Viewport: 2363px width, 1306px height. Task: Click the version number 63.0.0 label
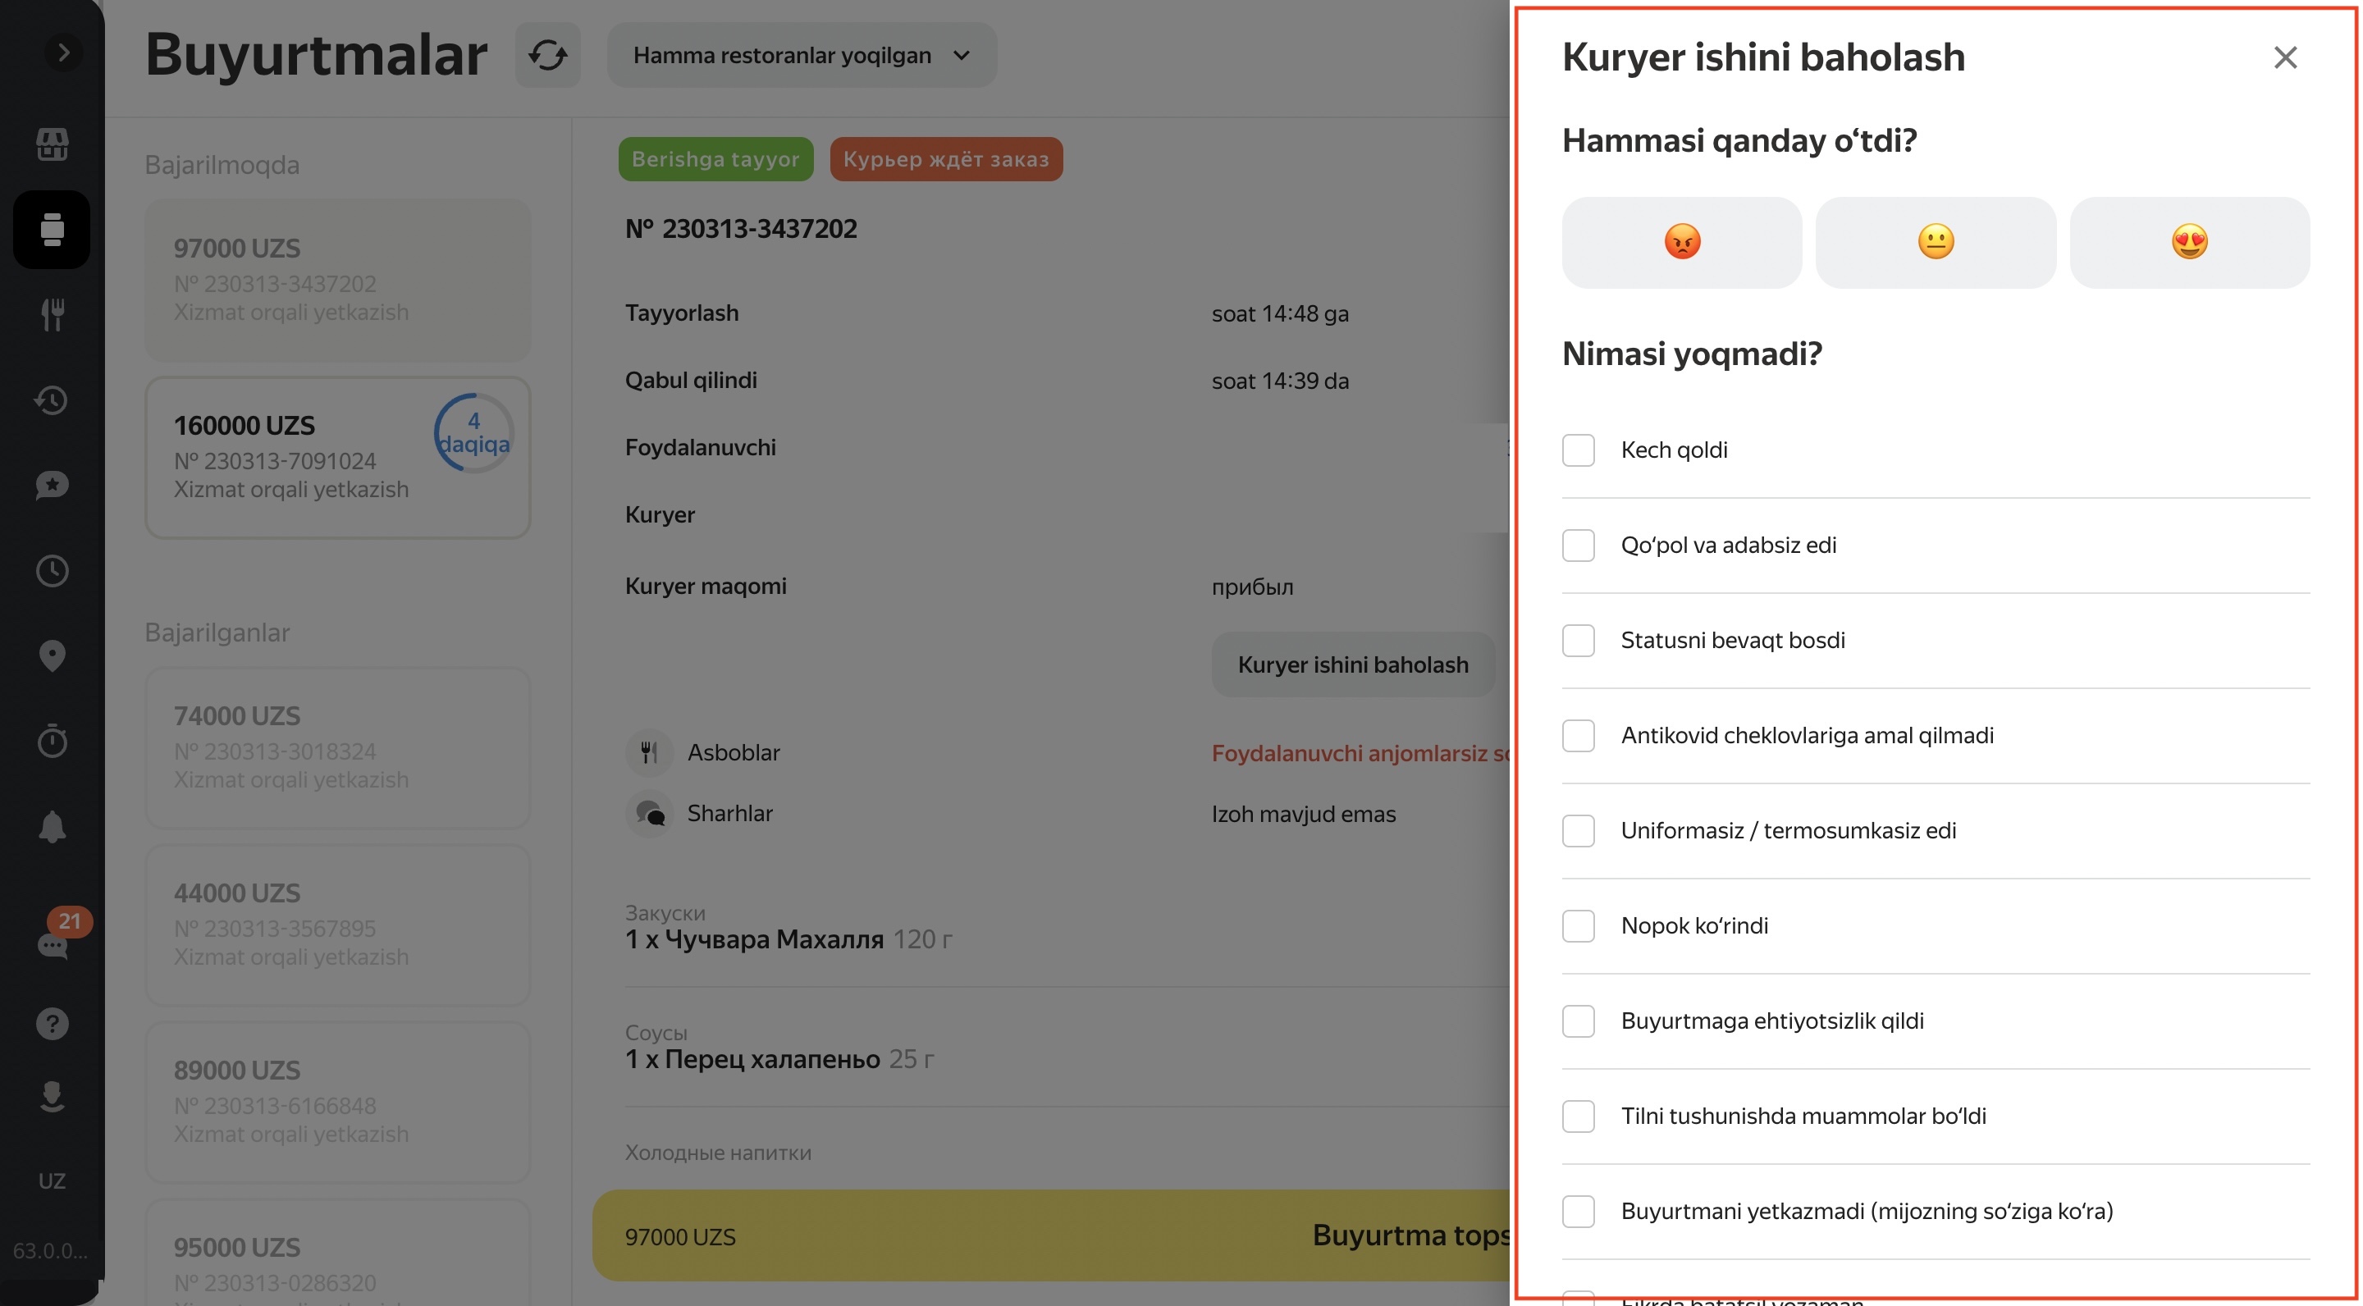50,1251
